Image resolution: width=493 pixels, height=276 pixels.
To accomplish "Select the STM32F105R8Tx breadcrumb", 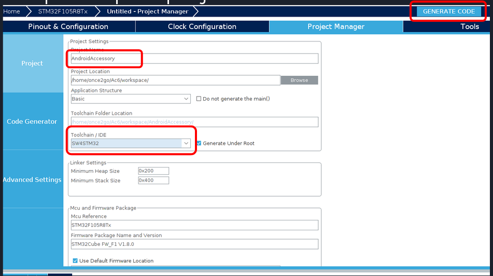I will (63, 11).
